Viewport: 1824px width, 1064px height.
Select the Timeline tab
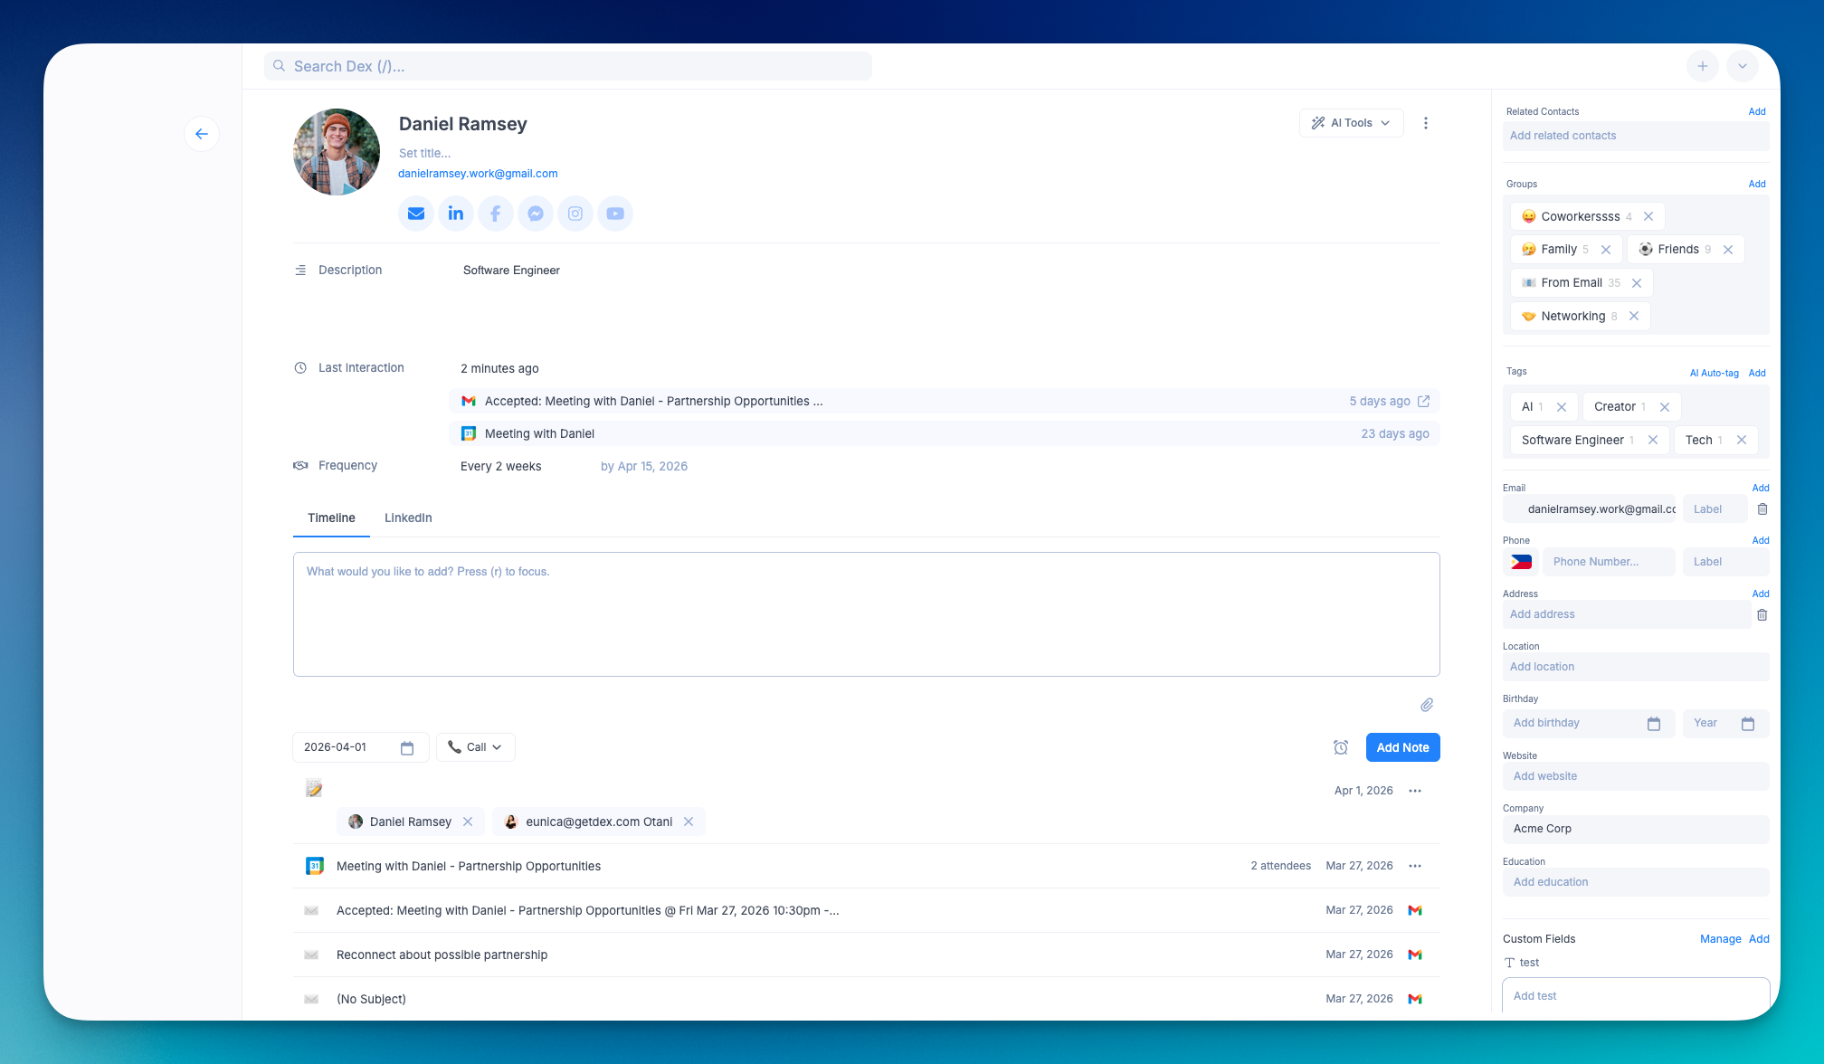tap(330, 518)
